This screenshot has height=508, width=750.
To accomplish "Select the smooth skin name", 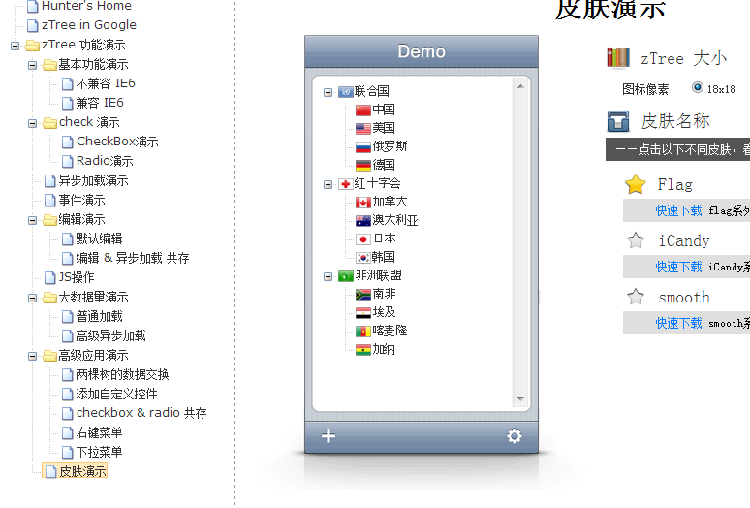I will pos(684,297).
